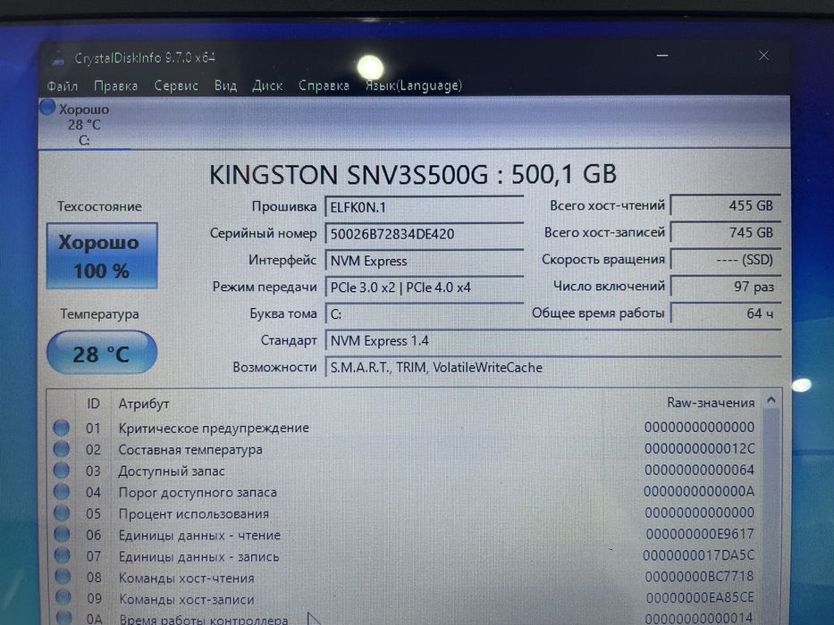Viewport: 834px width, 625px height.
Task: Select the row Процент использования
Action: (405, 512)
